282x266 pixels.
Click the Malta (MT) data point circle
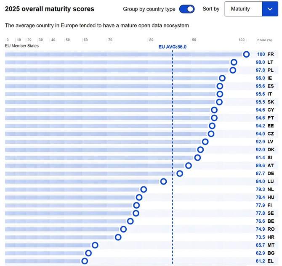click(x=95, y=245)
